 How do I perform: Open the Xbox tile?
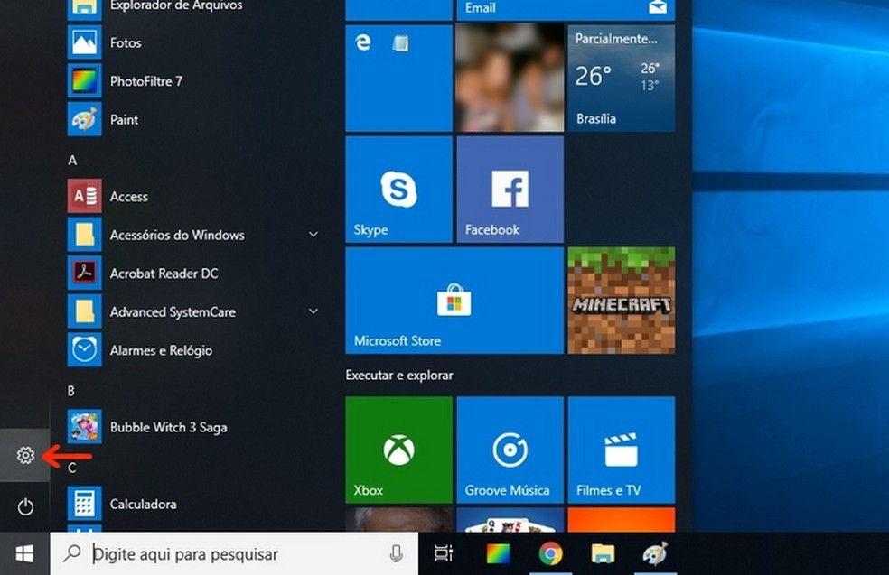coord(398,450)
